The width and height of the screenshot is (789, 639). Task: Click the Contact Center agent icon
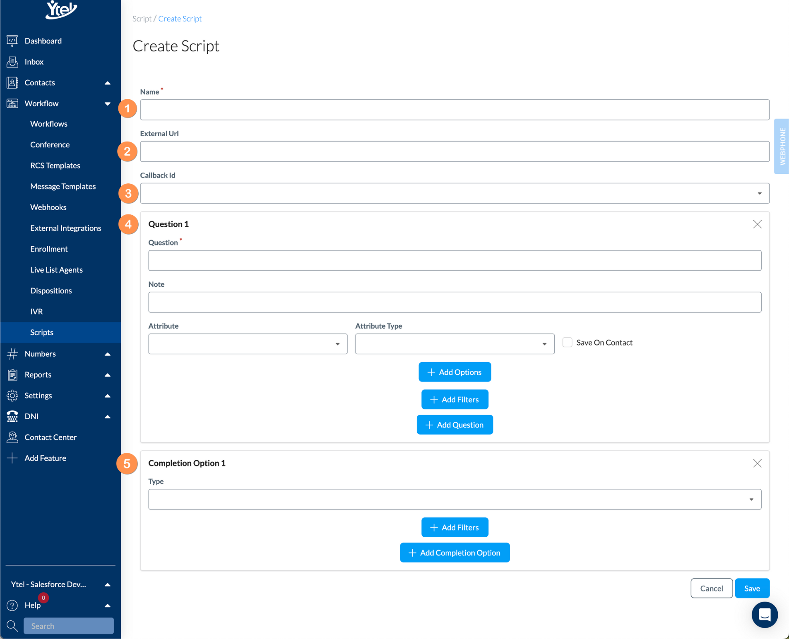pos(12,437)
